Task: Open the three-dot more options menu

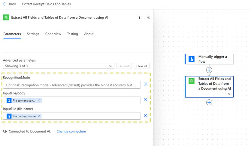Action: 139,17
